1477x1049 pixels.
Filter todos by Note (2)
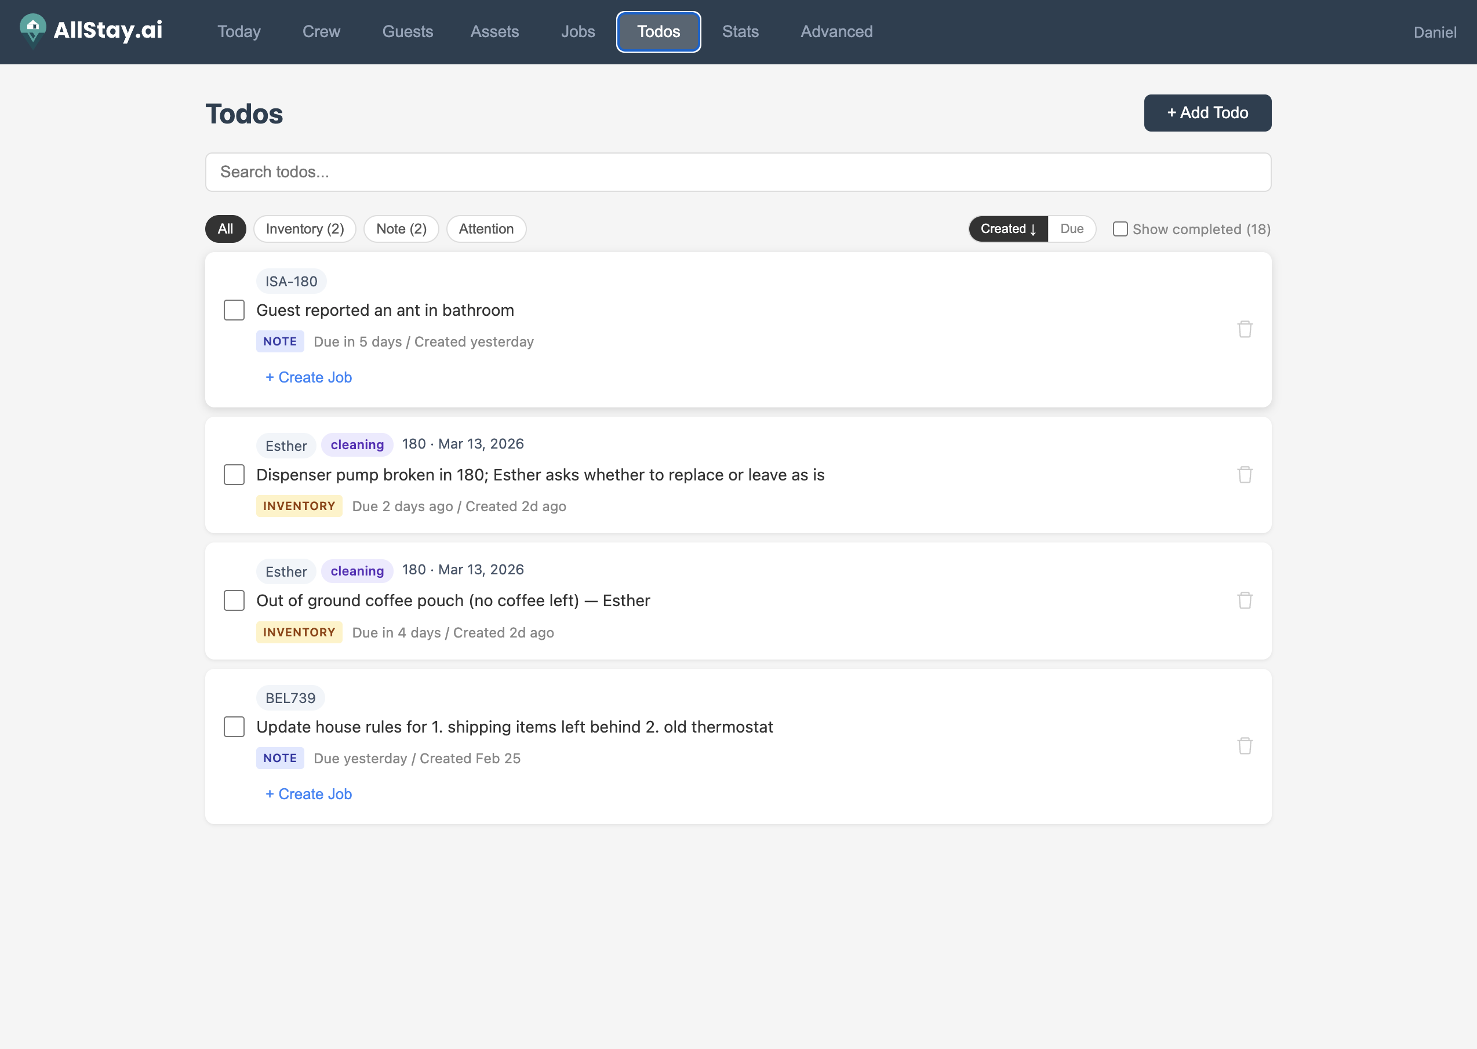[401, 229]
